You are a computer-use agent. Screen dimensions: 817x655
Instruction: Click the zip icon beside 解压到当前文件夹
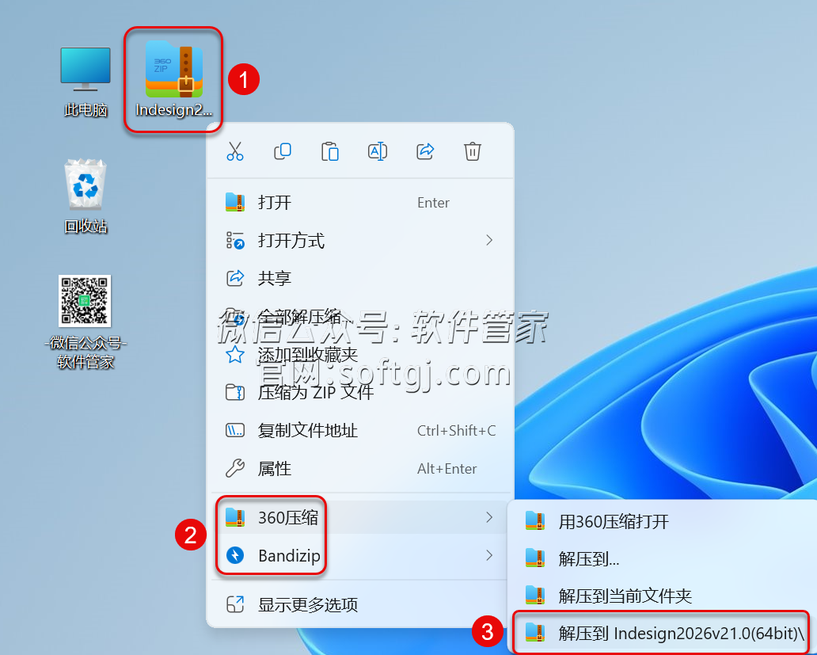535,595
